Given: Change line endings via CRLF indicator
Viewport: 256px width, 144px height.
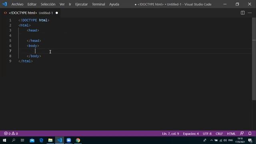Looking at the screenshot, I should [219, 134].
